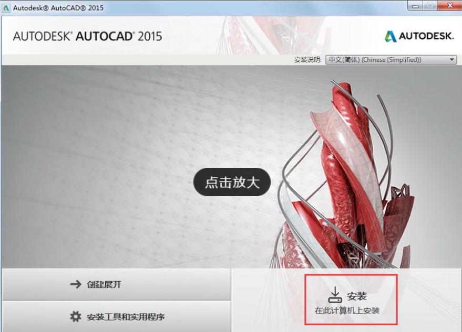
Task: Click the 点击放大 overlay button
Action: coord(232,182)
